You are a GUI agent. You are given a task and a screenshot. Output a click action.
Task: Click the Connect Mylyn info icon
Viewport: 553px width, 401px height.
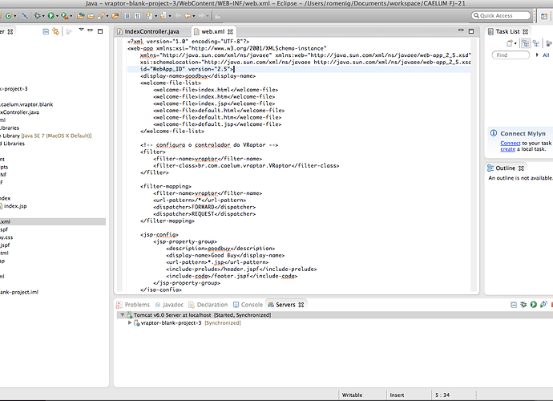tap(493, 133)
